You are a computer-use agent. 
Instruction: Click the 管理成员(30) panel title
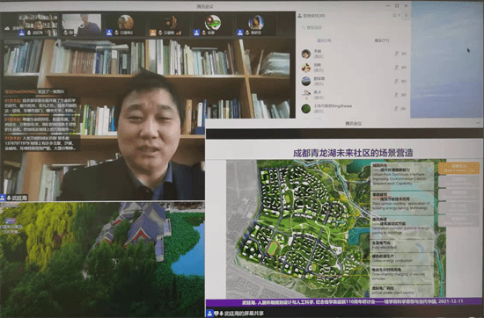pyautogui.click(x=314, y=16)
